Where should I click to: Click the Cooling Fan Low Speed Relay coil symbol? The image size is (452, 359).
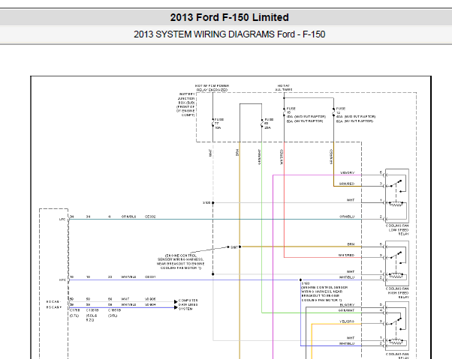click(x=396, y=204)
